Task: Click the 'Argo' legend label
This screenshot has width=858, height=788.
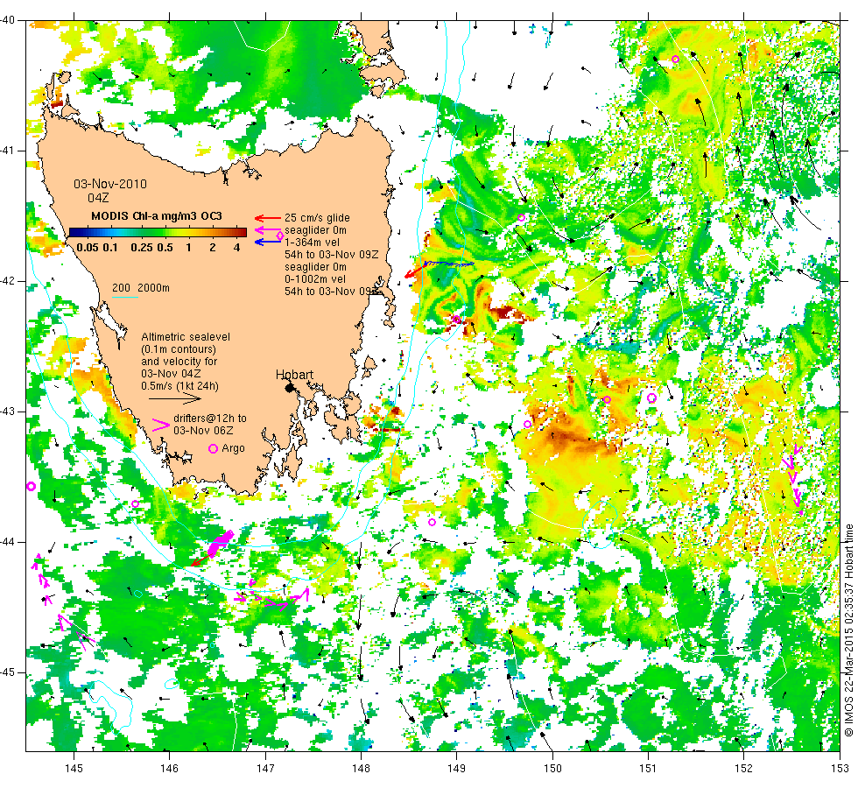Action: pyautogui.click(x=233, y=448)
